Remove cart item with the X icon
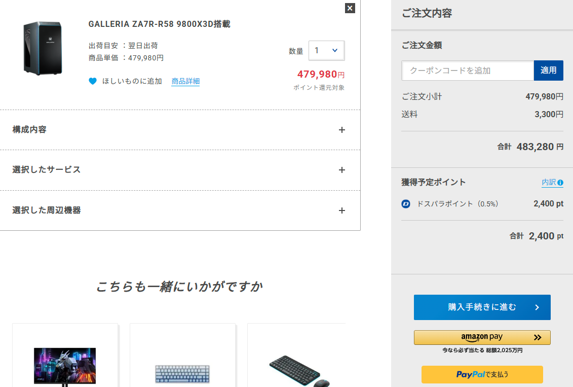 (x=350, y=8)
